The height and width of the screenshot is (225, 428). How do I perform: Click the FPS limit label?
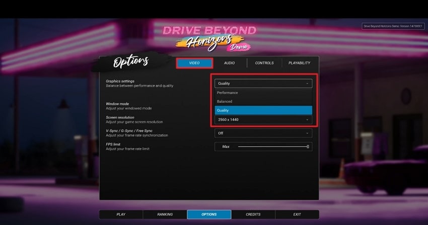(x=113, y=144)
